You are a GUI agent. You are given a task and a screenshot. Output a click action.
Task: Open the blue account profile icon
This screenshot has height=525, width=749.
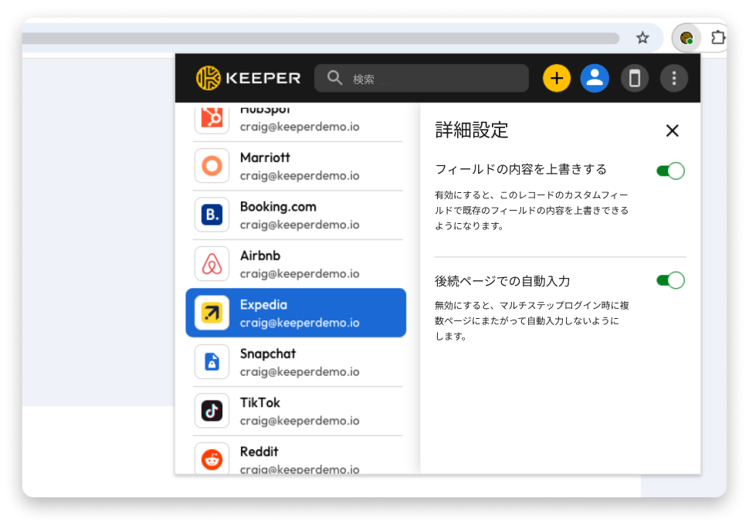click(595, 78)
